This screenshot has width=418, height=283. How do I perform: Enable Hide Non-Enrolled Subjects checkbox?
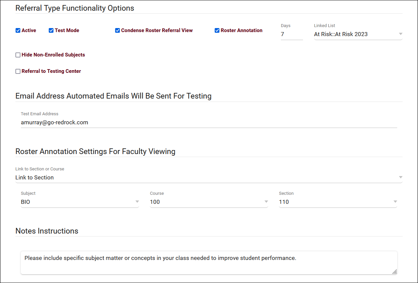(18, 55)
